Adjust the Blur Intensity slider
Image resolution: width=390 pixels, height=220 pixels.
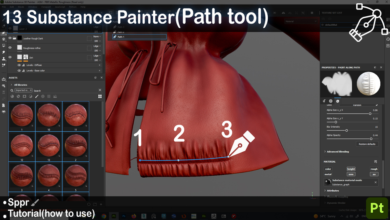(352, 131)
